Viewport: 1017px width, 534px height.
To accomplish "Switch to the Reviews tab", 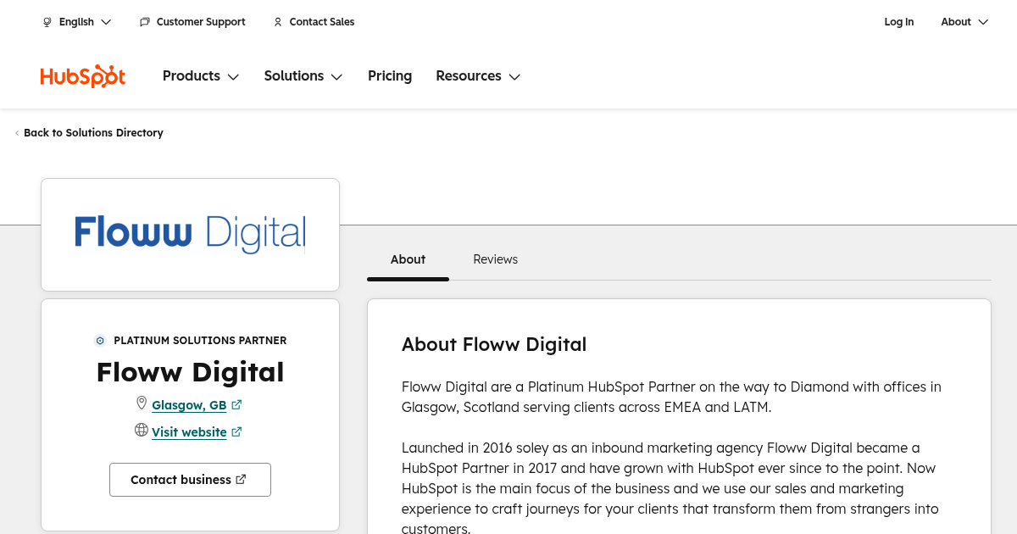I will (x=495, y=259).
